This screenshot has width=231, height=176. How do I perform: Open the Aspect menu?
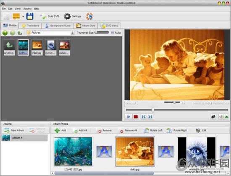tap(27, 9)
